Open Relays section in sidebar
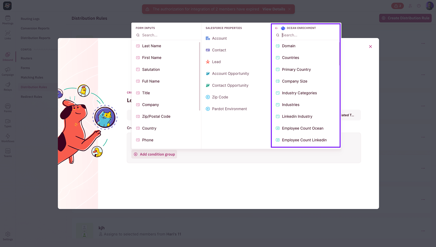Screen dimensions: 436x247 click(8, 87)
